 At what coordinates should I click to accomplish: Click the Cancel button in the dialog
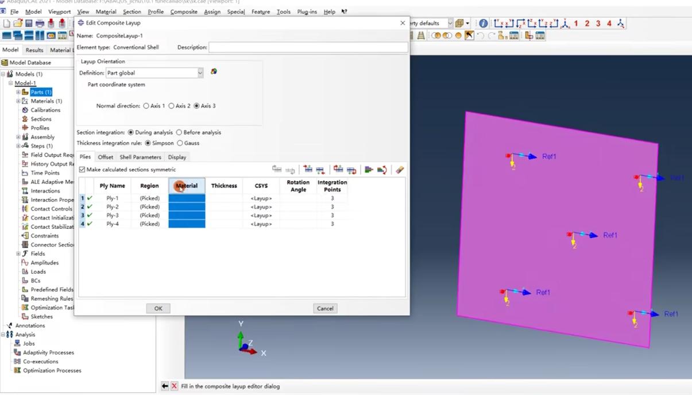(x=325, y=308)
